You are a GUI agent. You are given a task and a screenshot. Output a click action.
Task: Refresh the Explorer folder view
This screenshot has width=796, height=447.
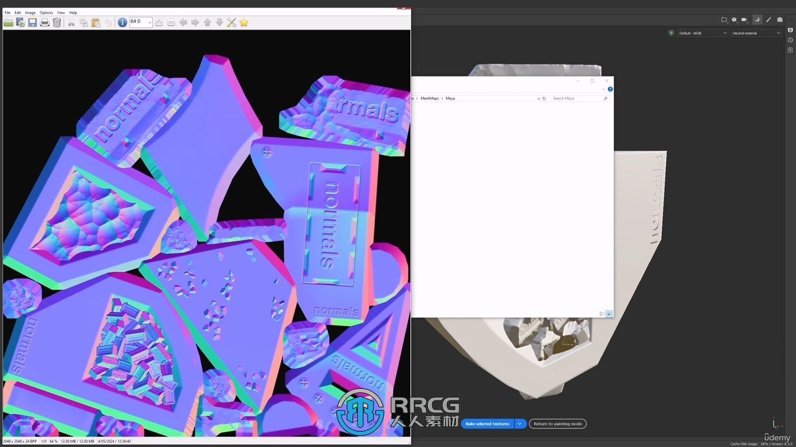(x=544, y=98)
